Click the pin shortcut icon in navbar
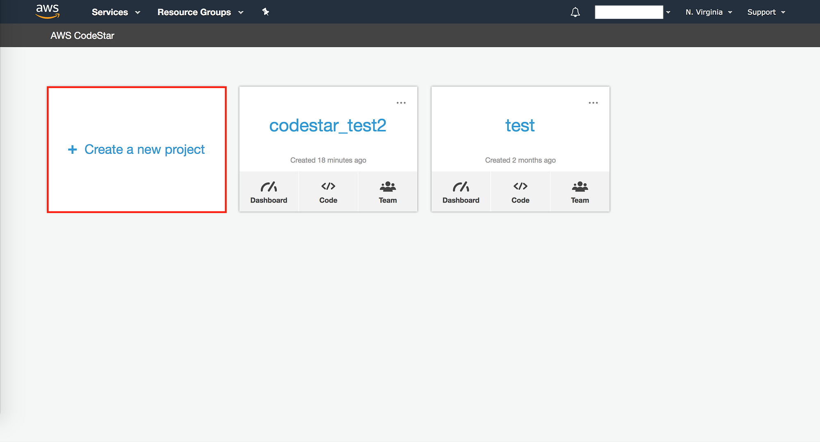 point(265,12)
